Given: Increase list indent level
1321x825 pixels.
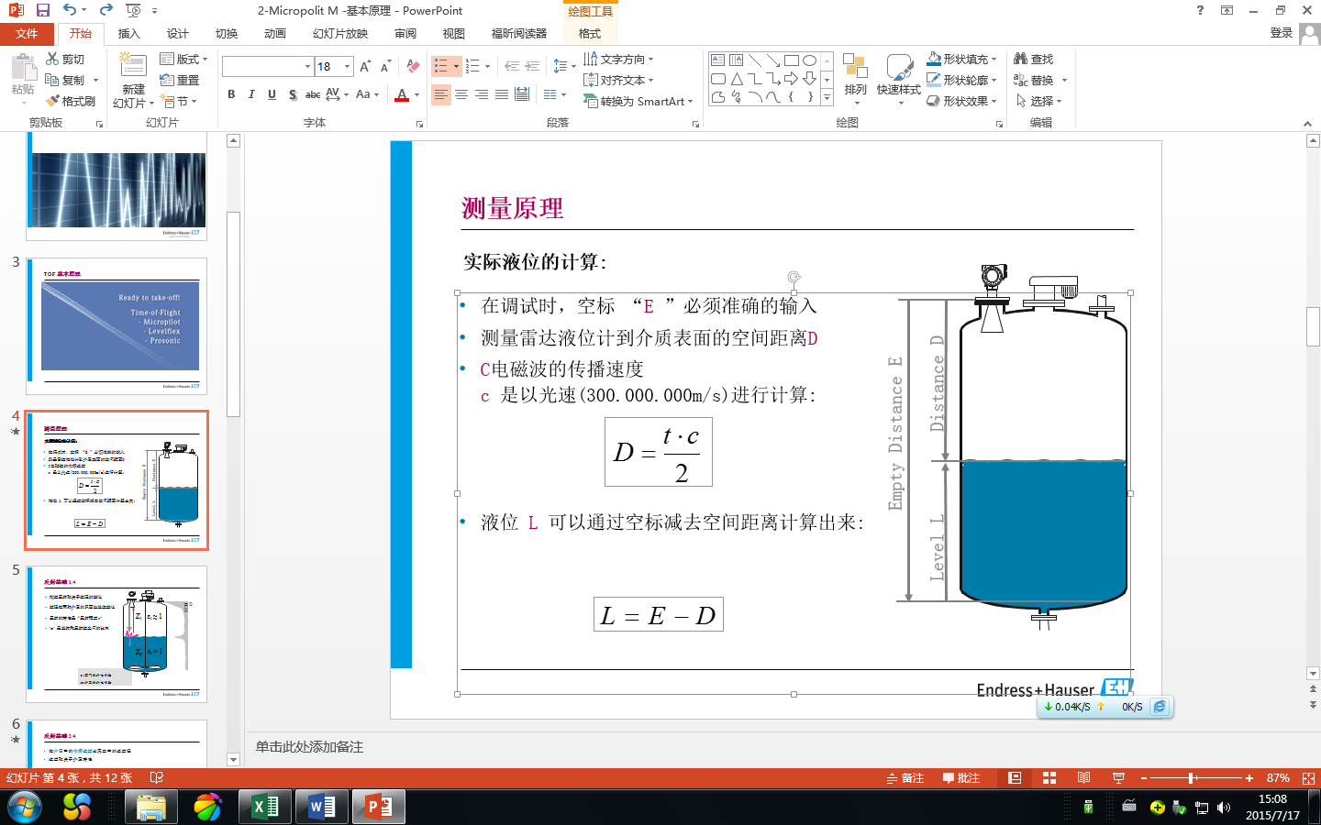Looking at the screenshot, I should tap(532, 66).
